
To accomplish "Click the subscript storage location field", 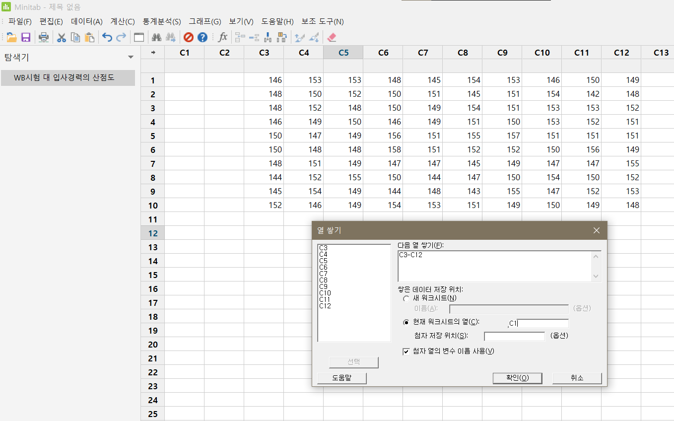I will (515, 336).
